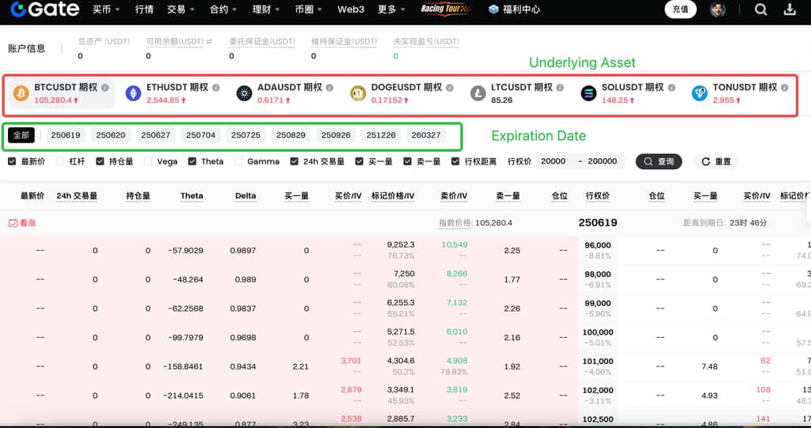The height and width of the screenshot is (428, 811).
Task: Uncheck the Theta column checkbox
Action: [x=193, y=161]
